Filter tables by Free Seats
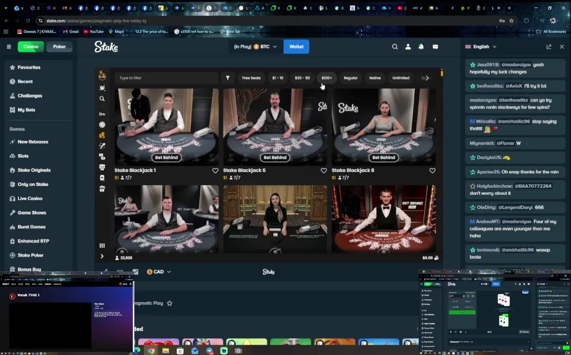 [251, 78]
